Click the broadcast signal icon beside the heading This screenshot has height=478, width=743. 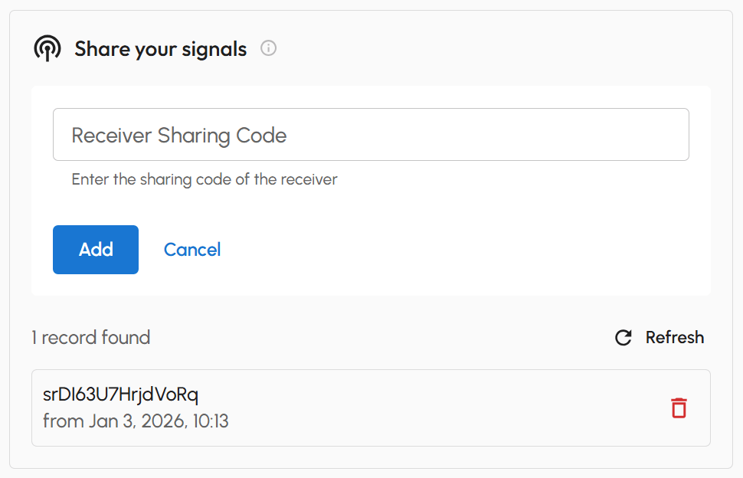(x=47, y=49)
